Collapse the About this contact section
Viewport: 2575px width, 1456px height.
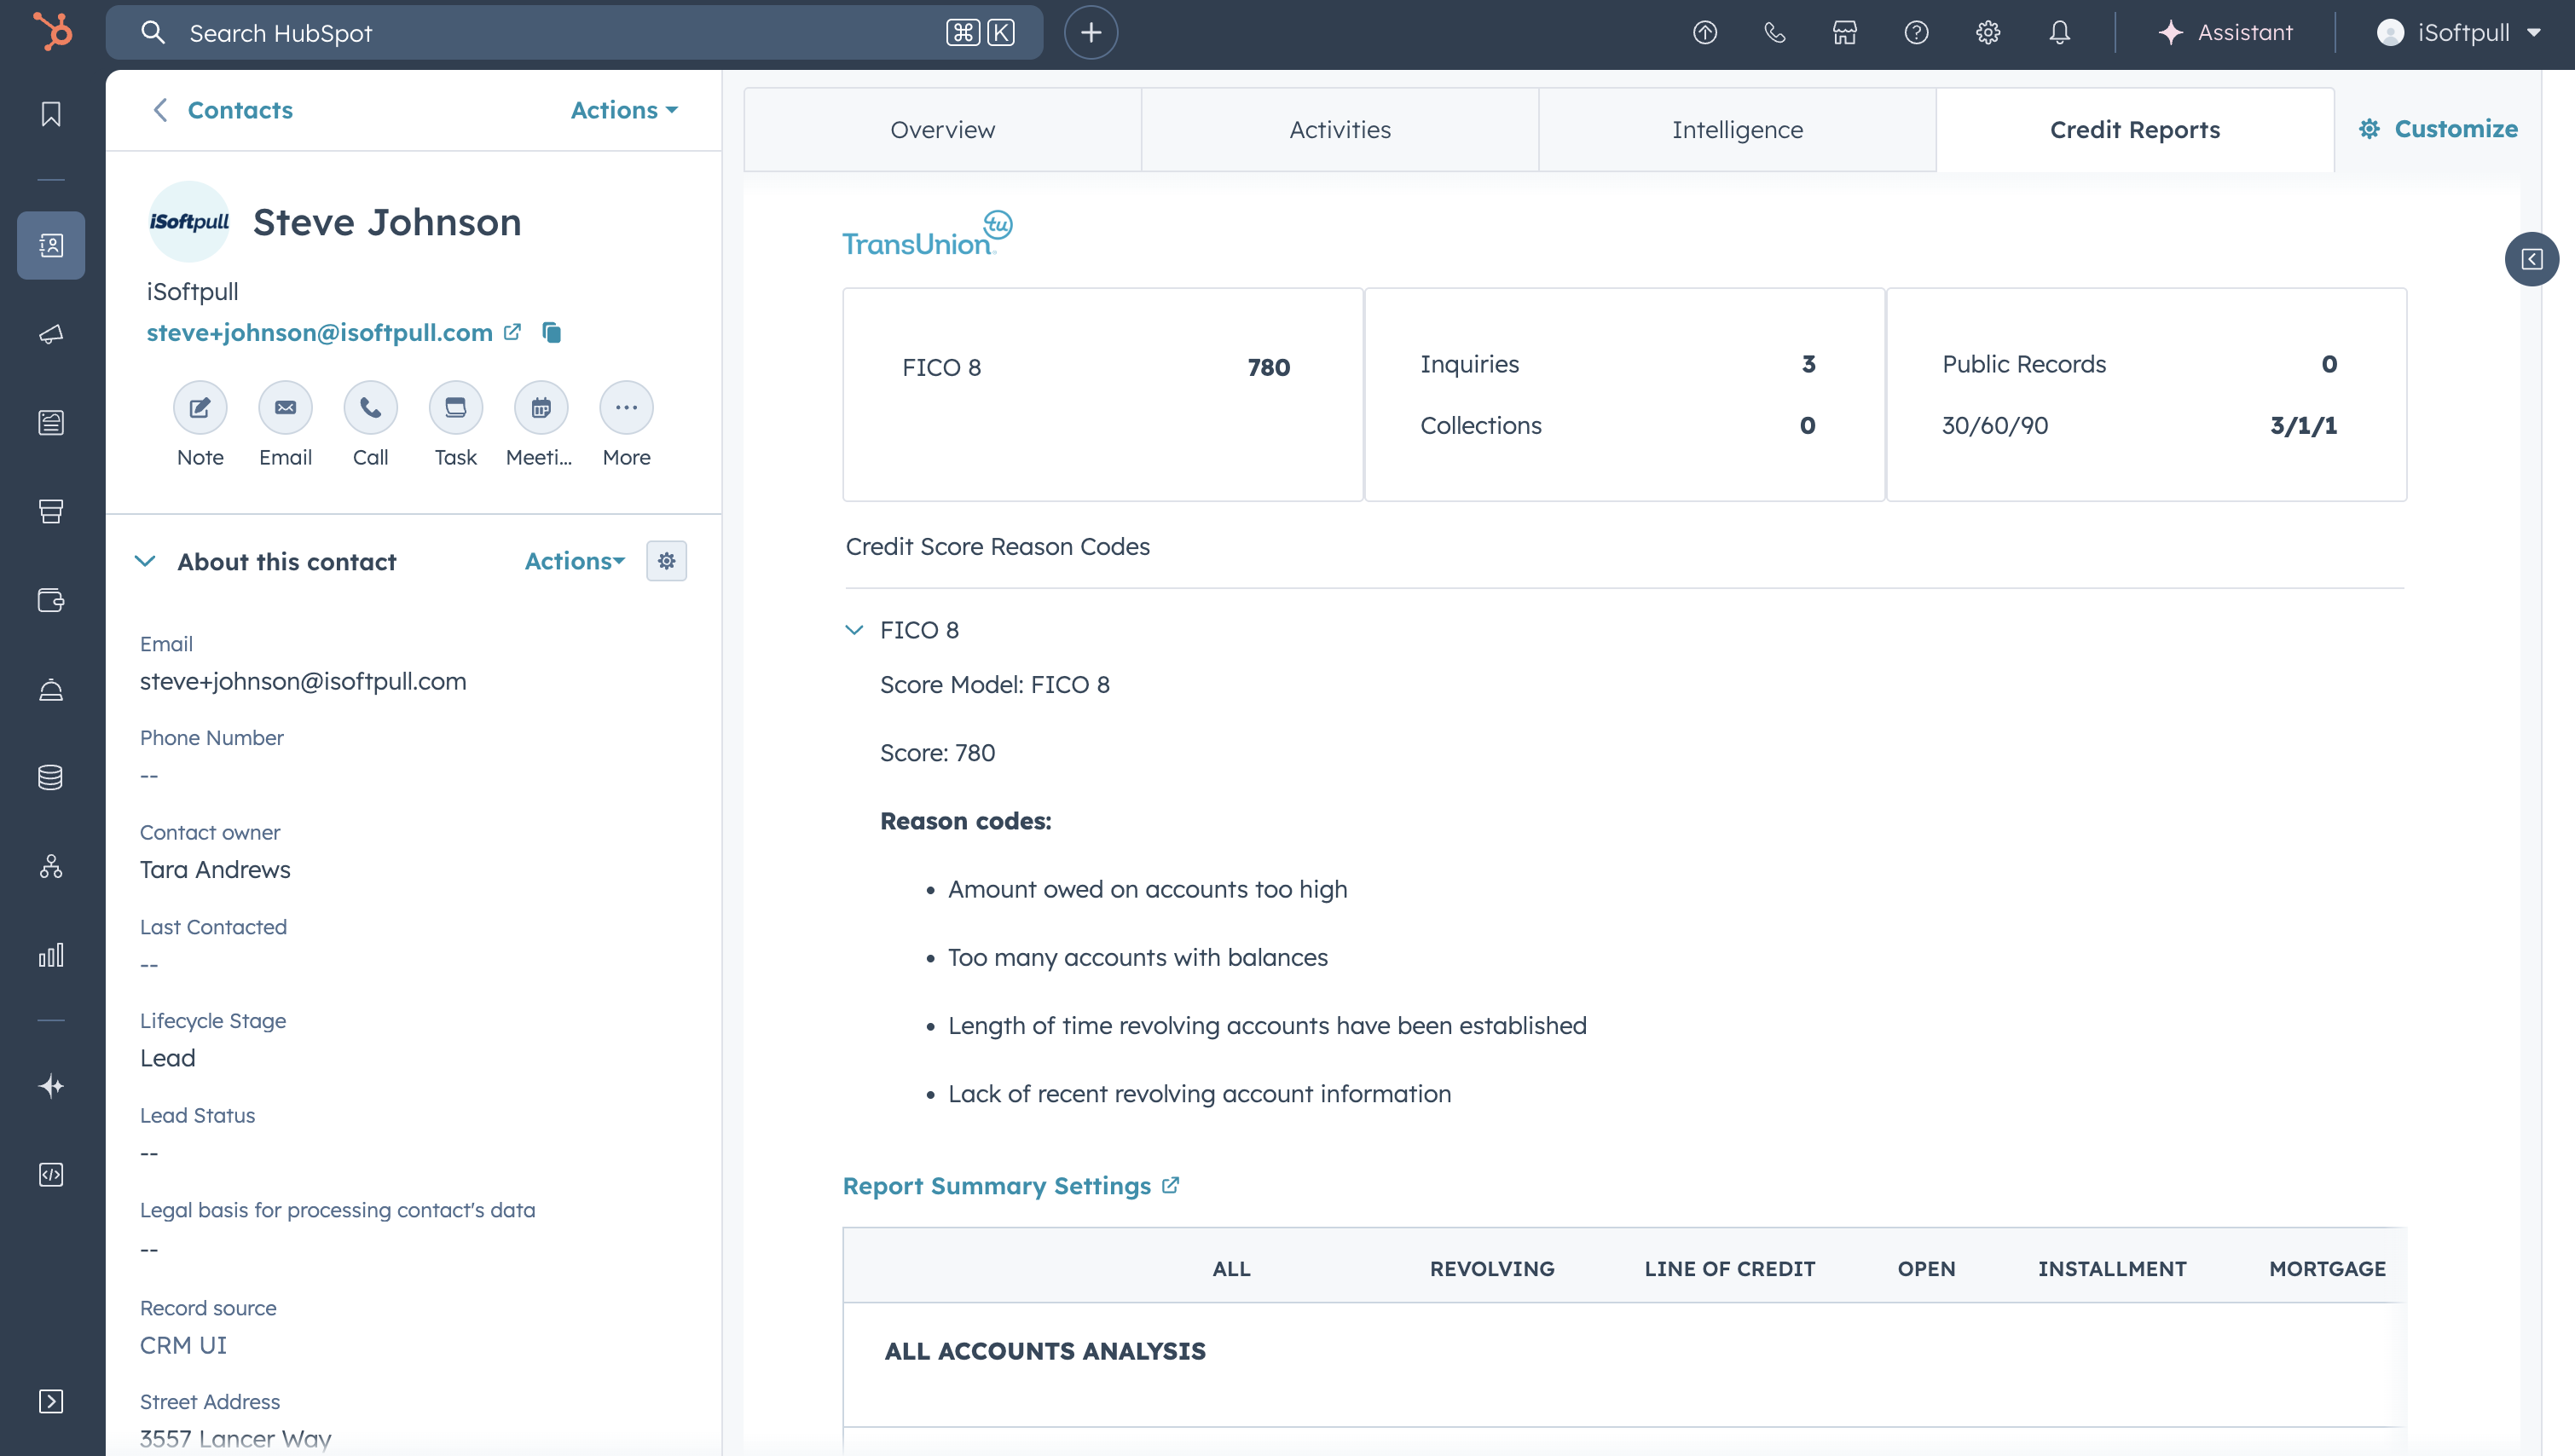coord(145,562)
